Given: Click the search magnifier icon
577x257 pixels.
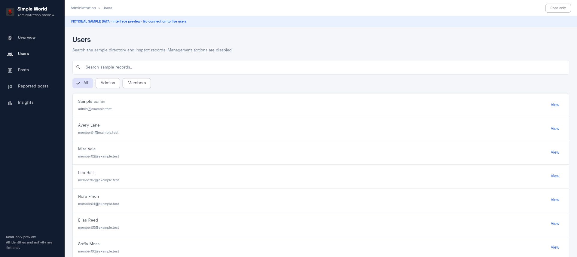Looking at the screenshot, I should [78, 67].
